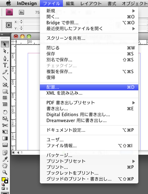Screen dimensions: 148x194
Task: Select the Note tool
Action: pyautogui.click(x=5, y=153)
